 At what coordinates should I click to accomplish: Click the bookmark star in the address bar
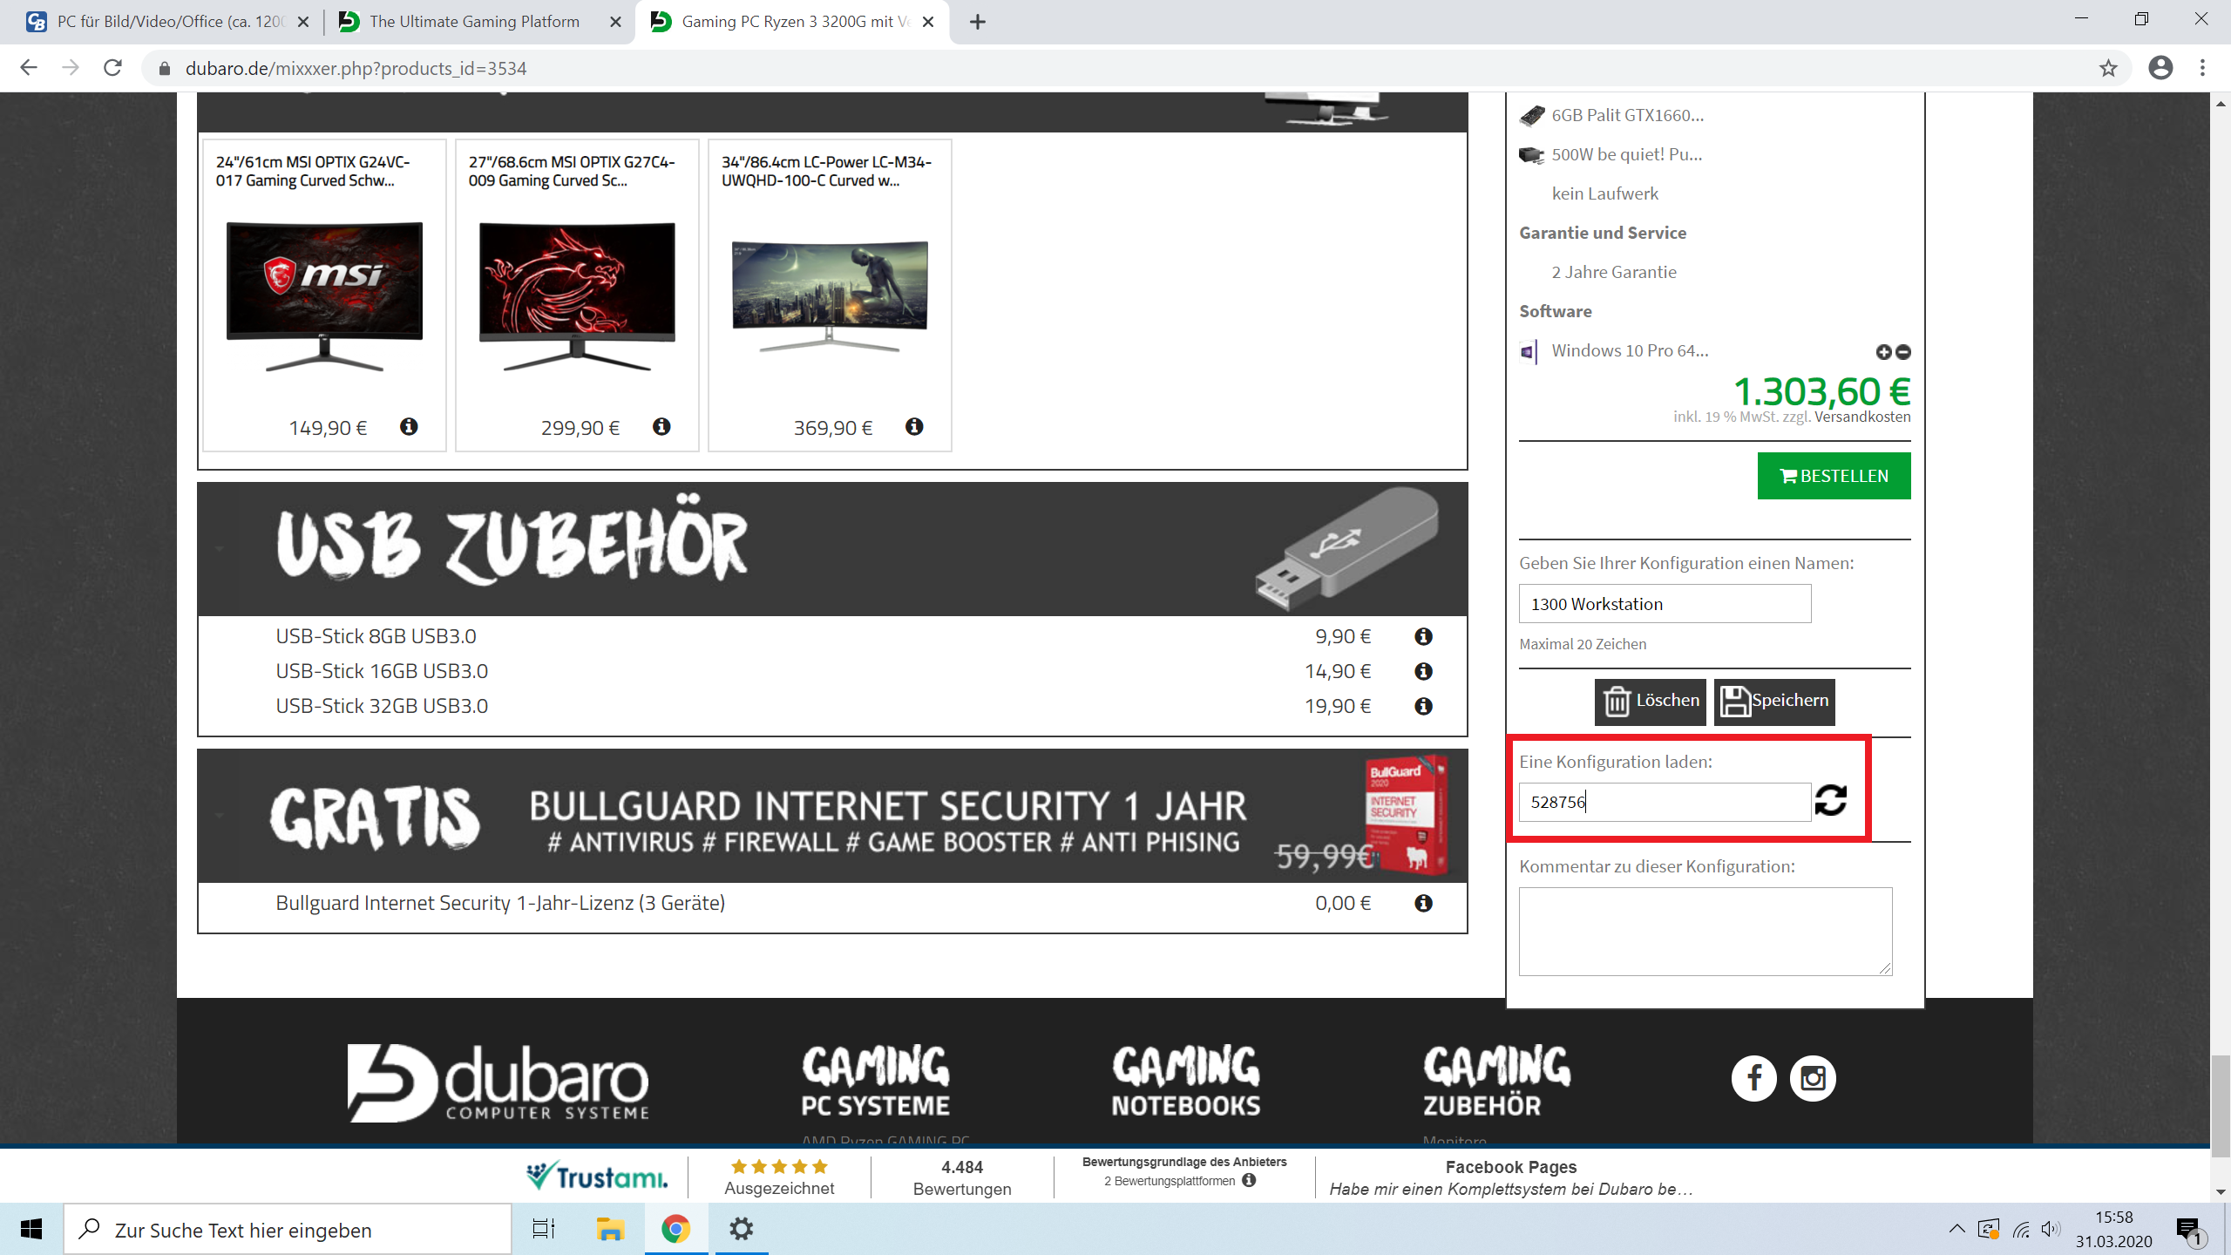point(2107,67)
